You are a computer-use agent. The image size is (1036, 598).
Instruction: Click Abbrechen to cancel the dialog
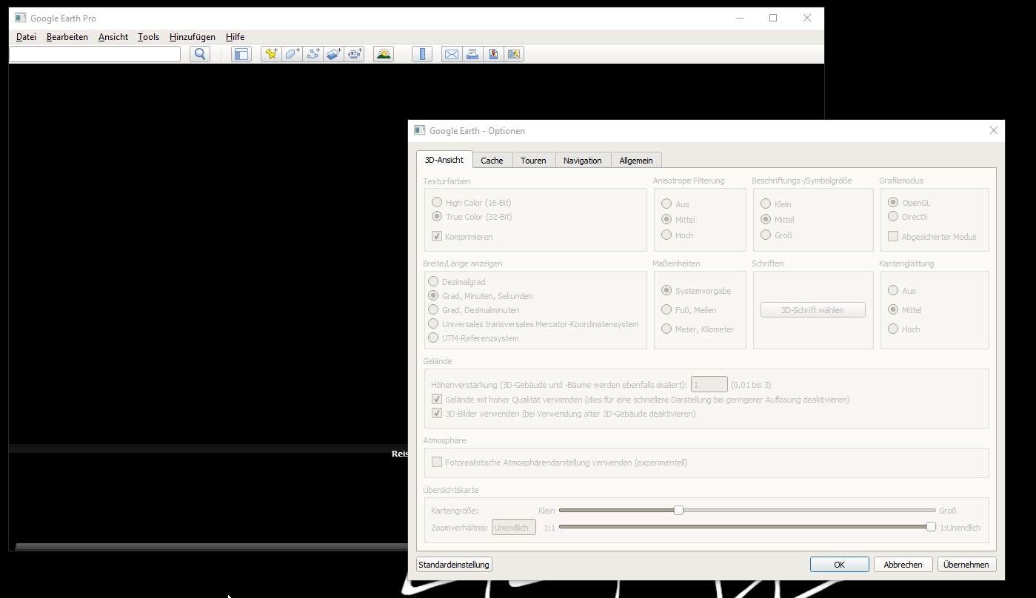point(903,565)
